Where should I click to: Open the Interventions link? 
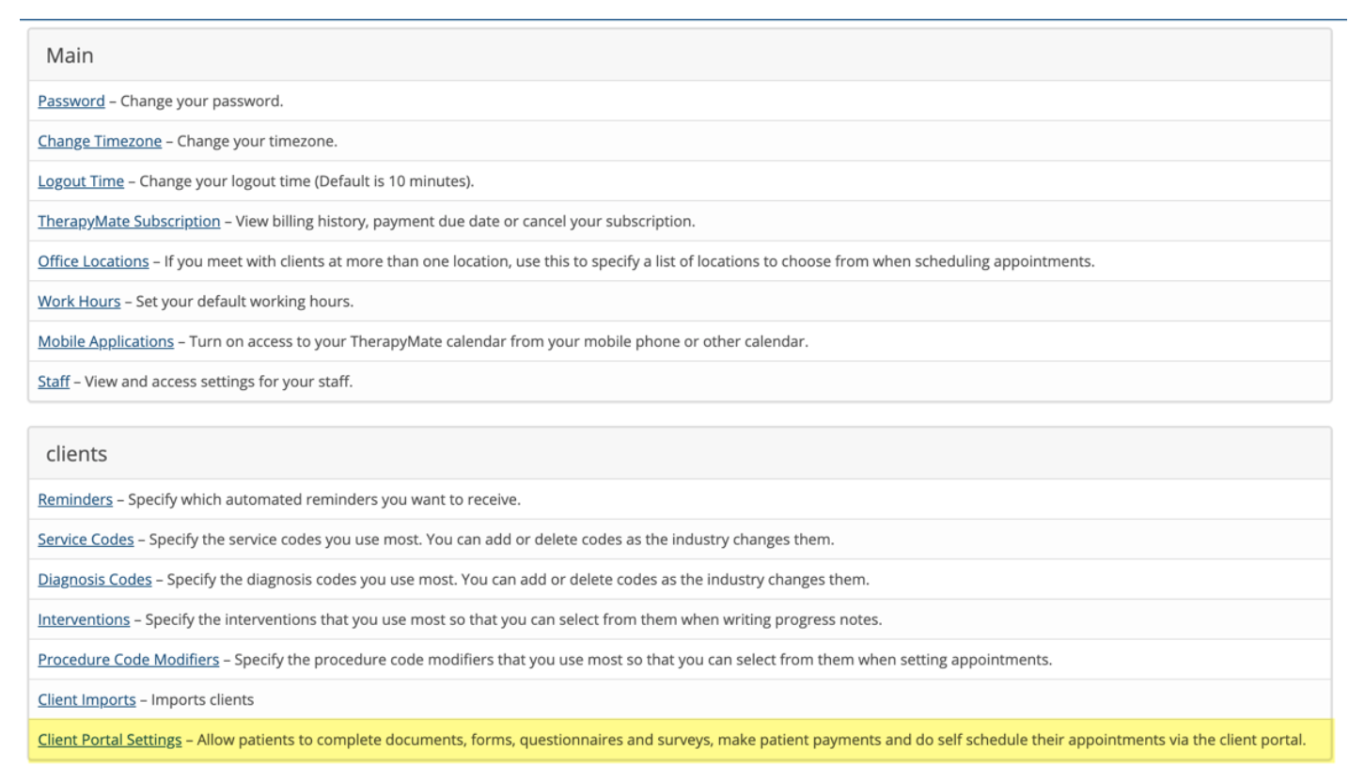pos(84,619)
